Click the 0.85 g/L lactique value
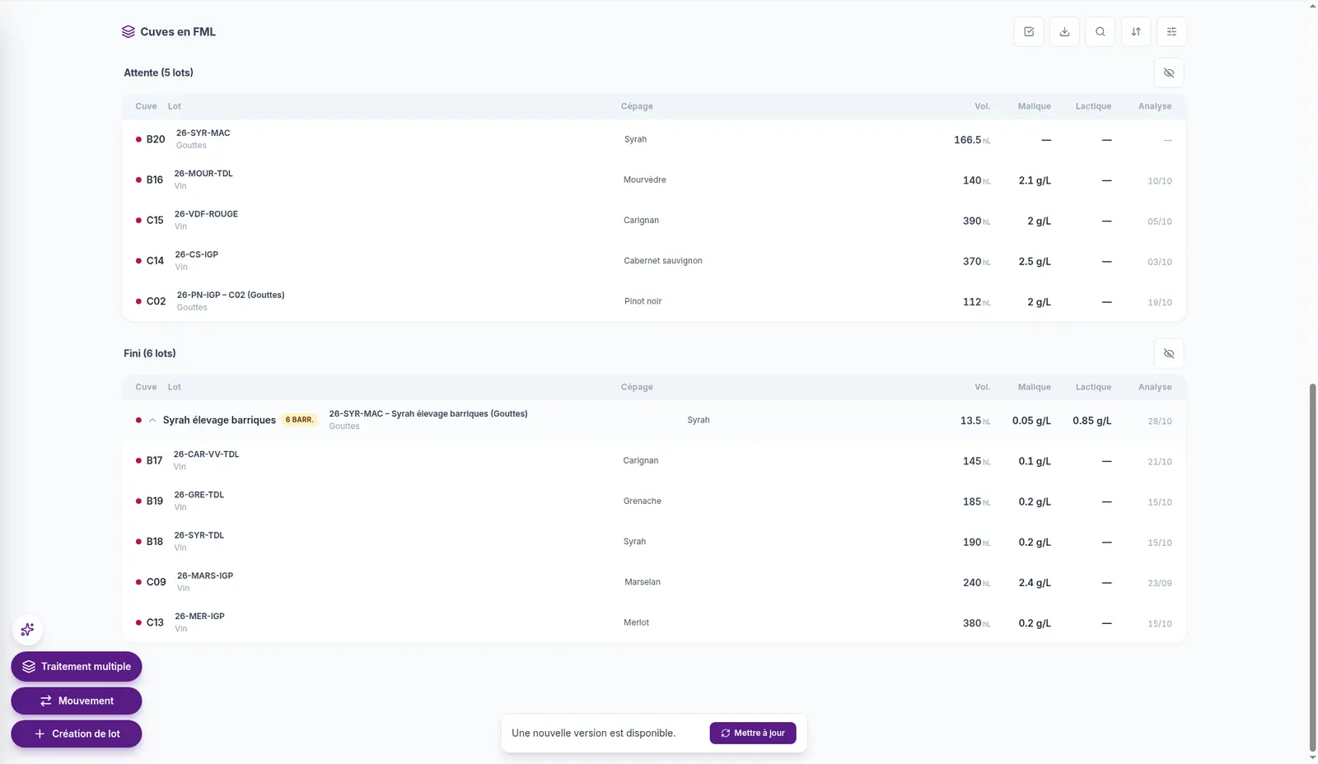Viewport: 1318px width, 764px height. [x=1091, y=421]
